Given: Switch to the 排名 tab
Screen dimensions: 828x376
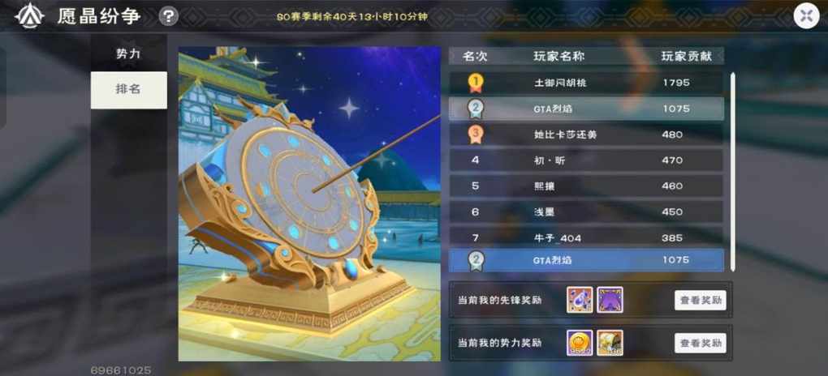Looking at the screenshot, I should (x=129, y=90).
